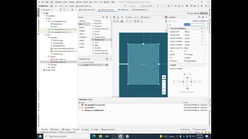Click the red error badge on the edittxts row
The width and height of the screenshot is (248, 139).
tap(107, 65)
